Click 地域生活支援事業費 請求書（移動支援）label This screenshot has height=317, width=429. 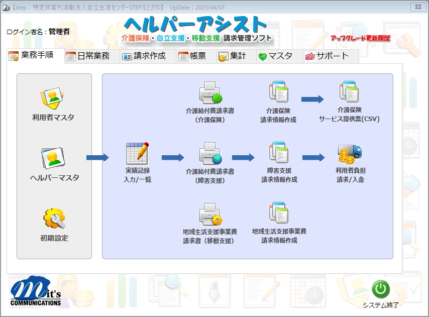point(210,236)
